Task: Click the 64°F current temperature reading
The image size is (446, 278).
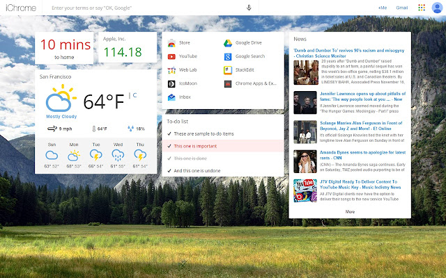Action: point(104,101)
